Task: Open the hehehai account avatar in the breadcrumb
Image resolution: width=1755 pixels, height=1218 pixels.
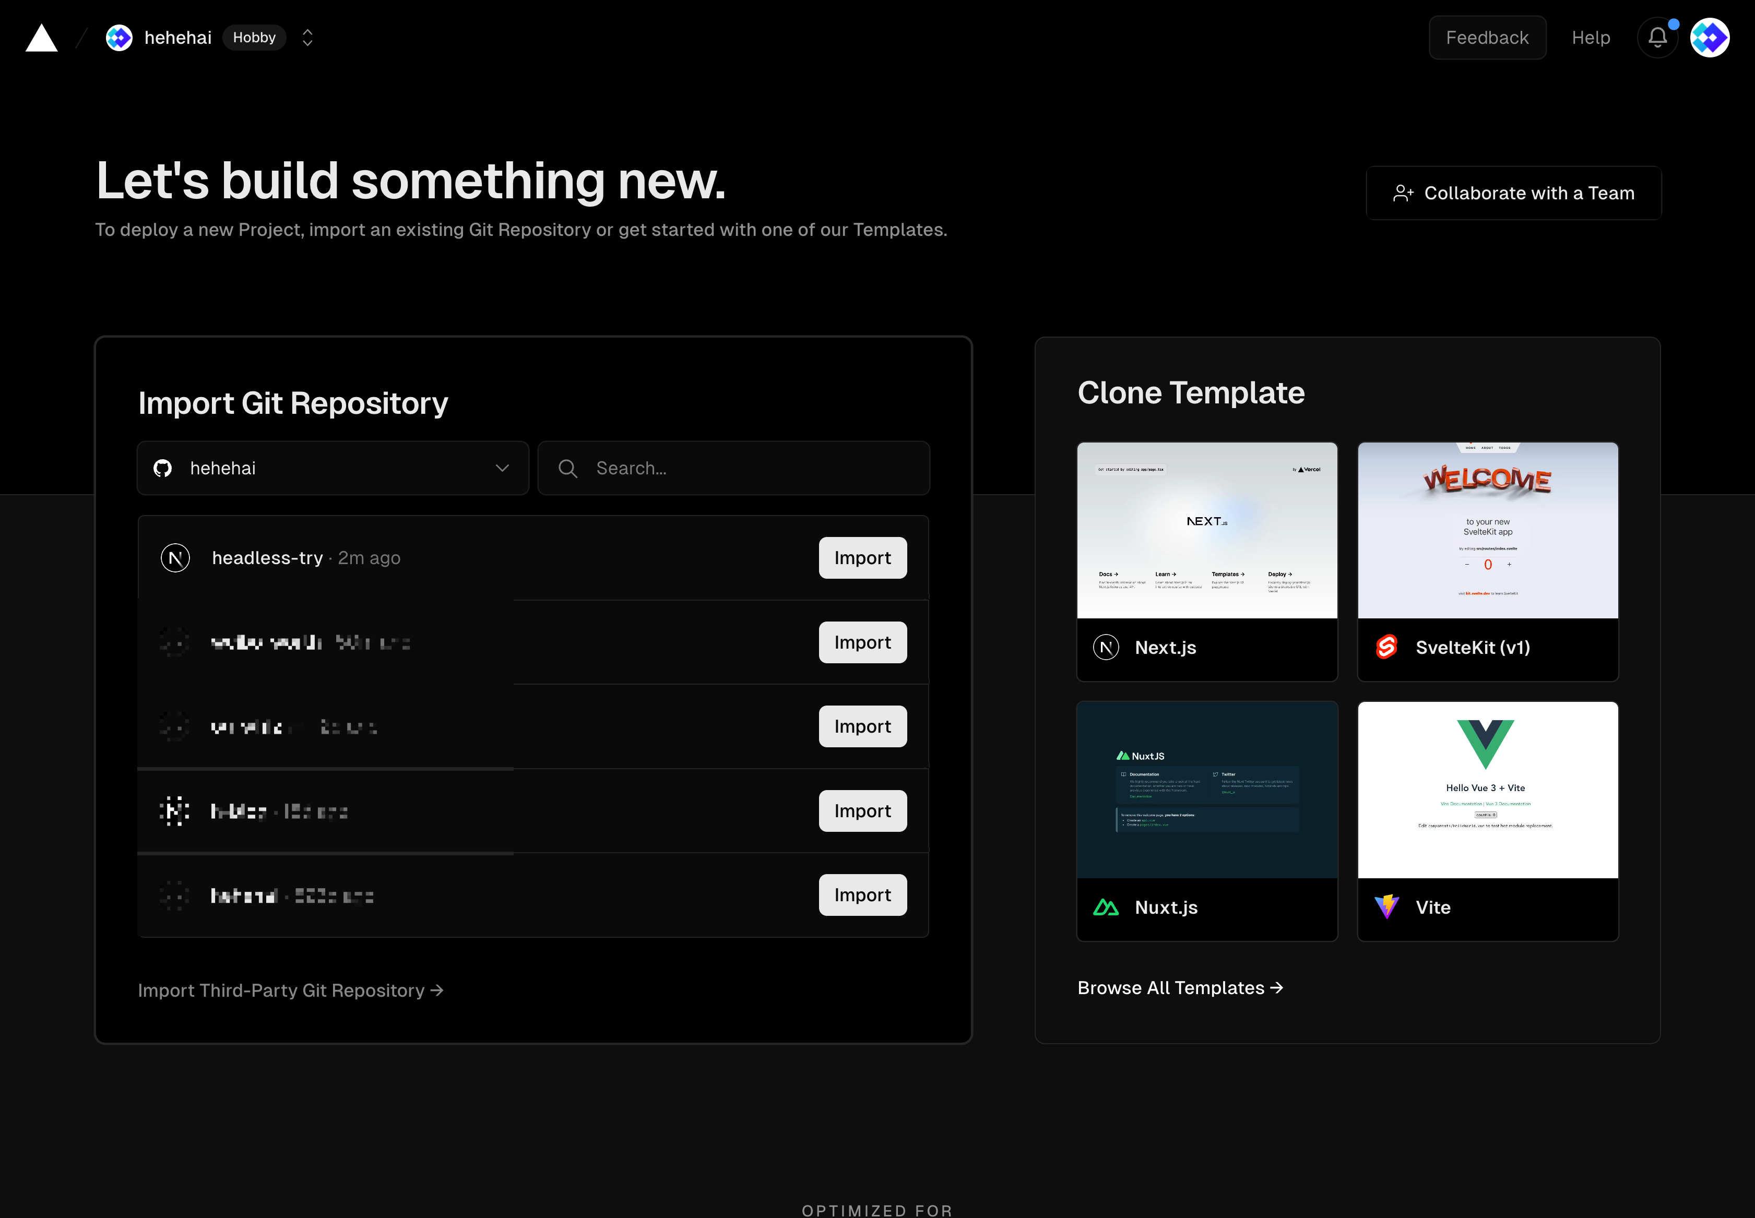Action: (119, 38)
